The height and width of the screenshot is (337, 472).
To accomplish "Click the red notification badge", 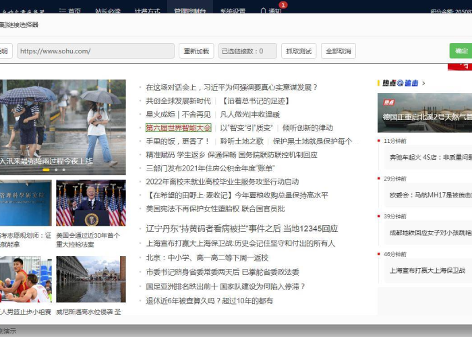I will point(283,5).
